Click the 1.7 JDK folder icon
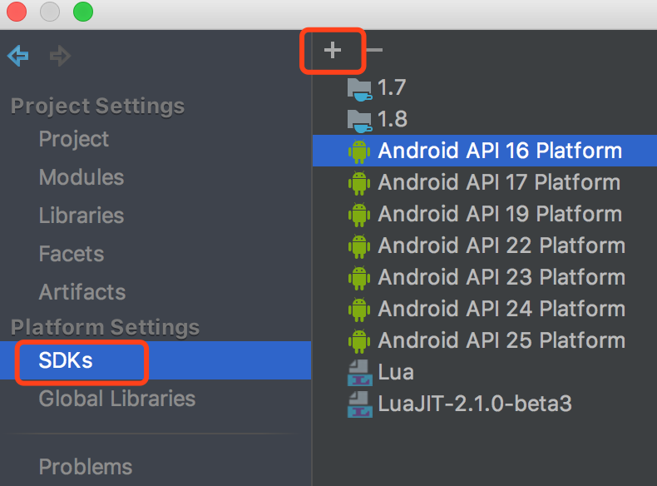This screenshot has height=486, width=657. (x=359, y=87)
